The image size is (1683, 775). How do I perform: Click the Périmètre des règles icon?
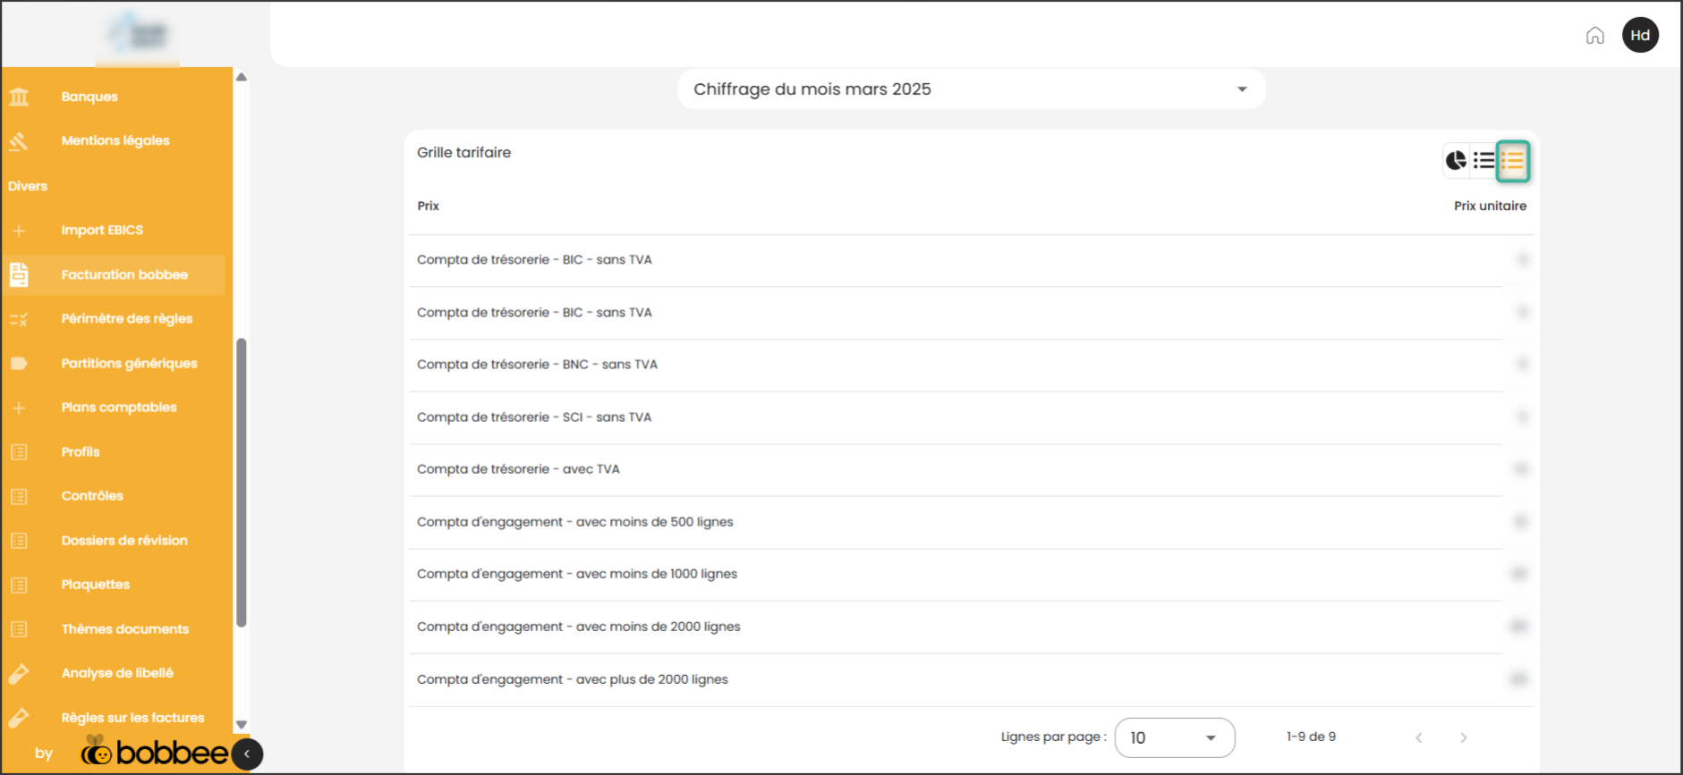(19, 319)
